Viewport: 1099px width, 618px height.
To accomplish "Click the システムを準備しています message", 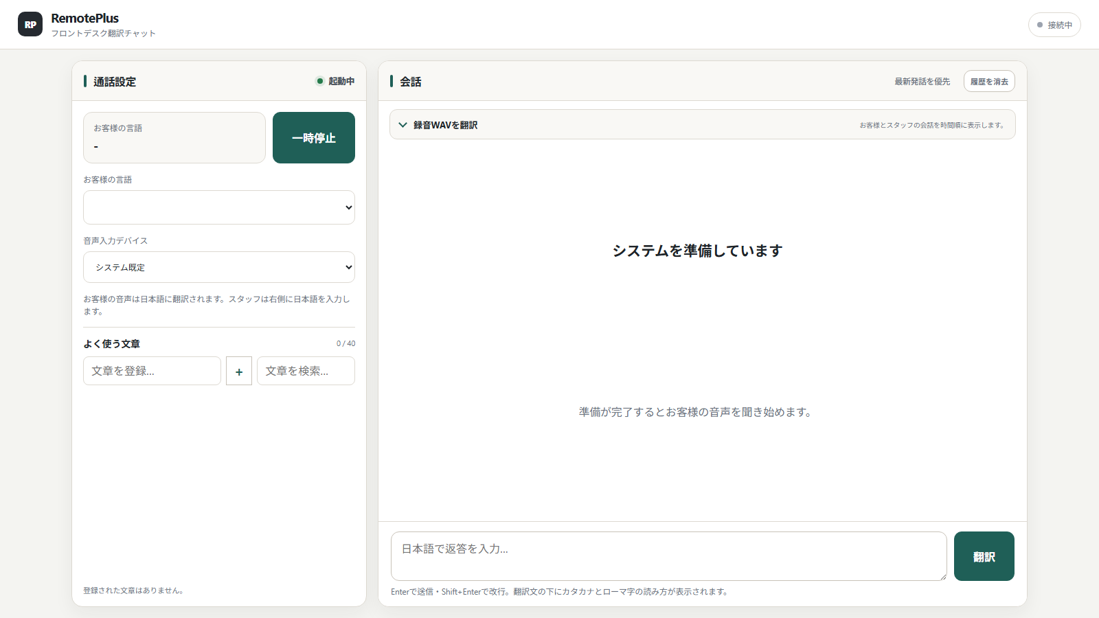I will [x=697, y=251].
